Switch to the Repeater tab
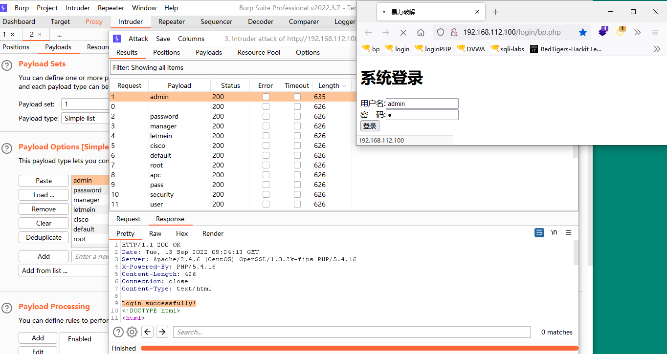667x354 pixels. pyautogui.click(x=172, y=21)
